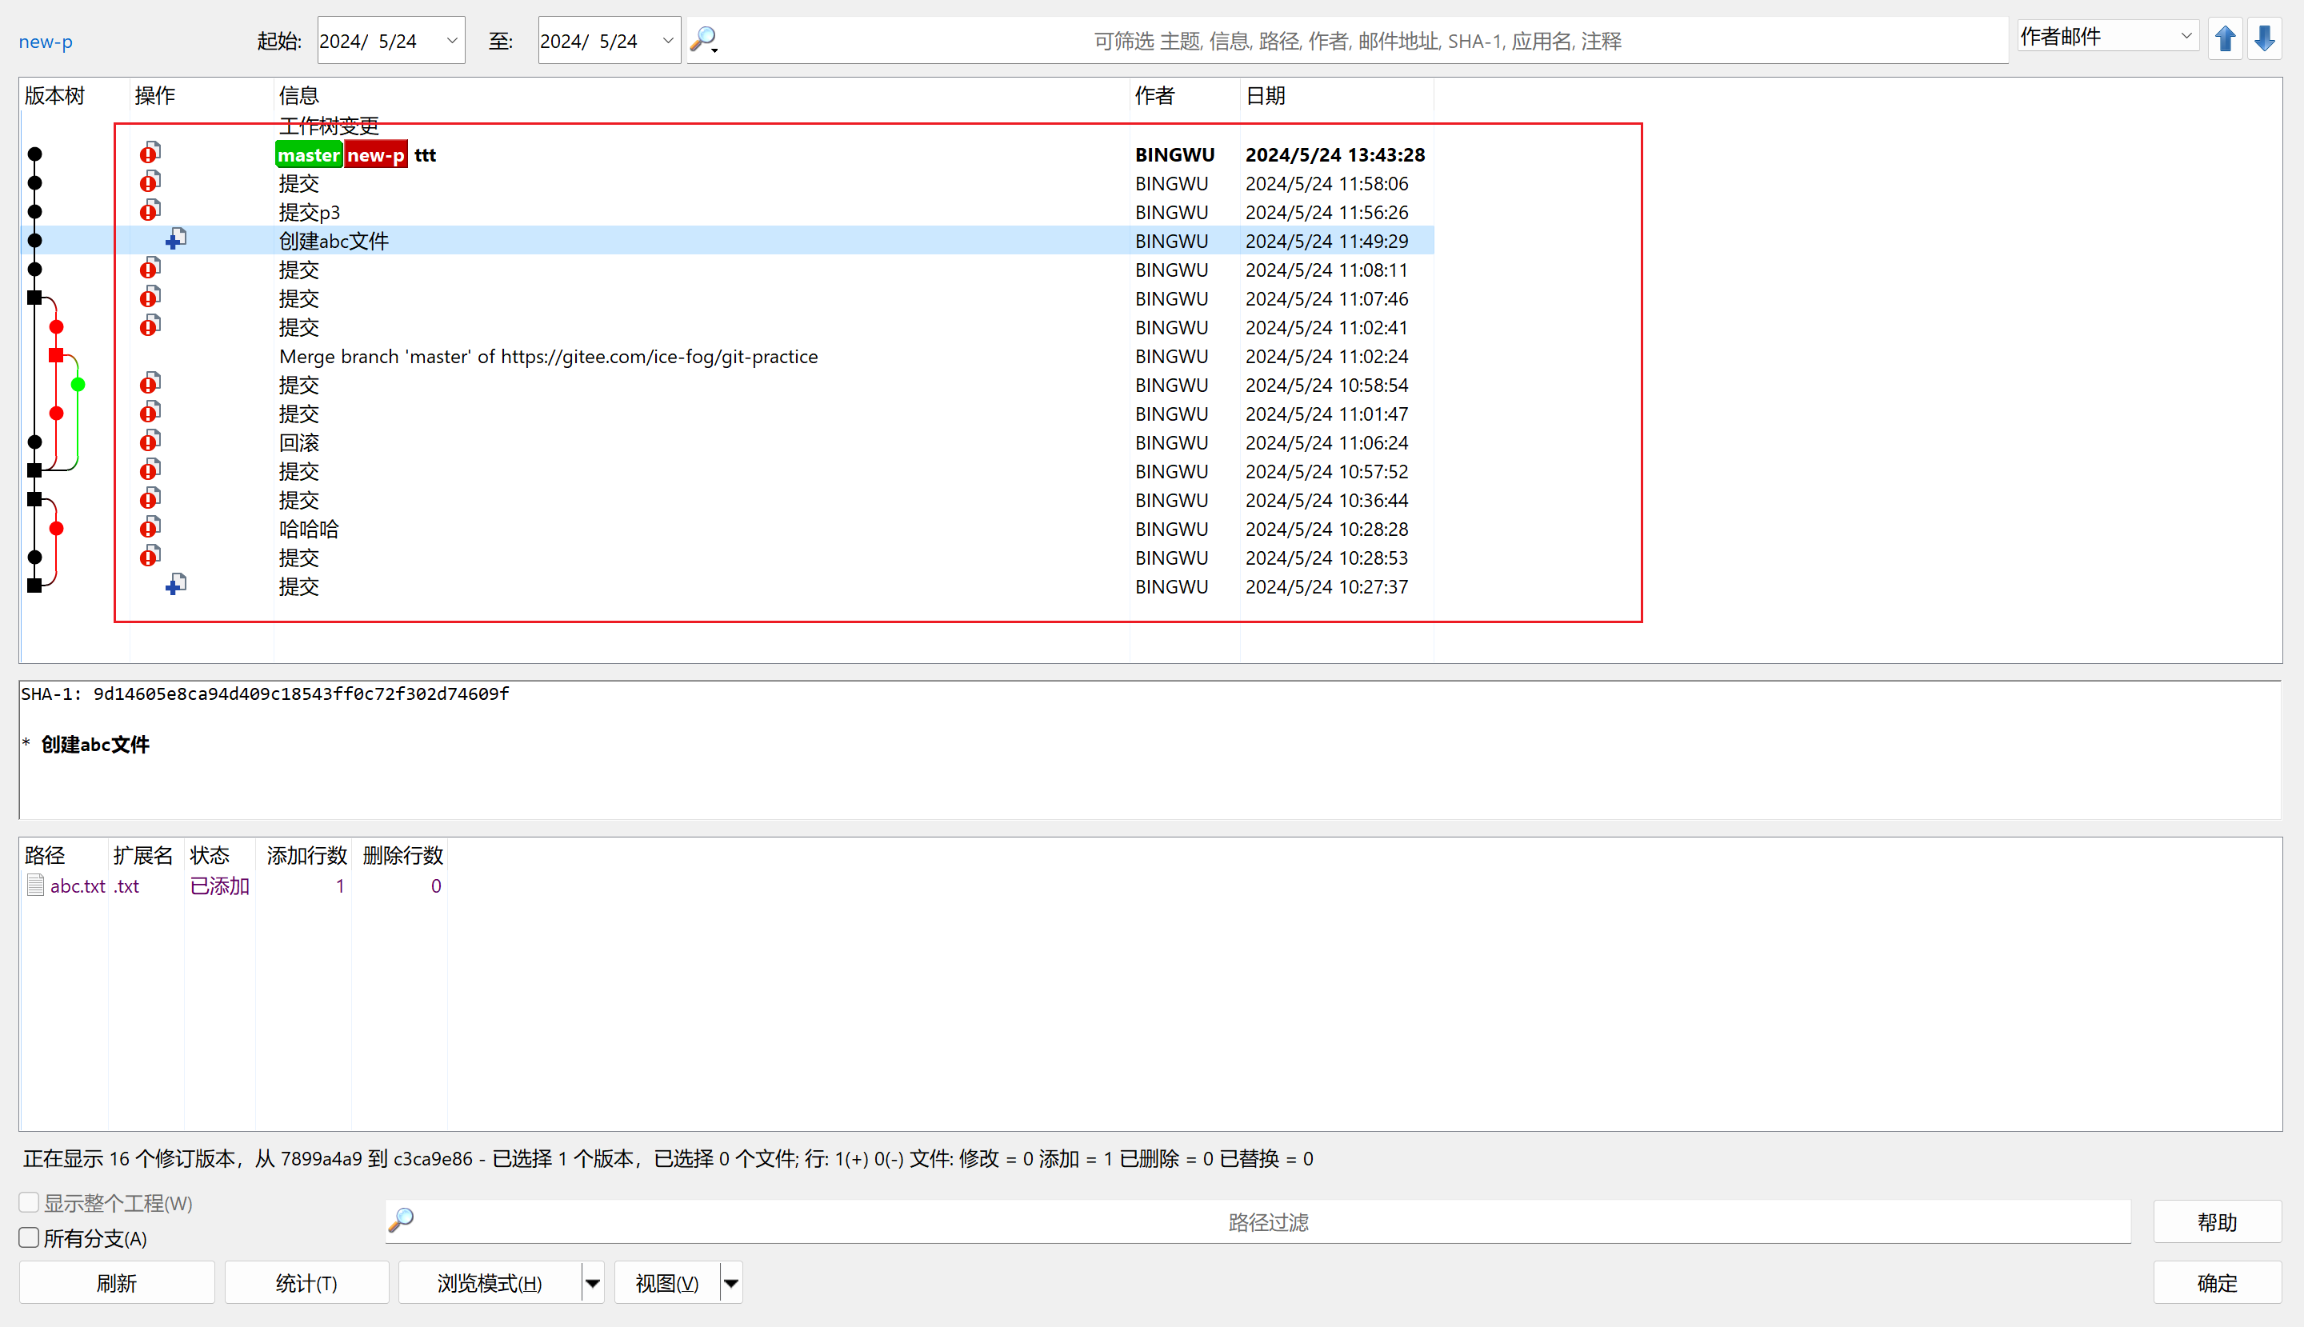Click the 路径过滤 input field

click(x=1267, y=1221)
